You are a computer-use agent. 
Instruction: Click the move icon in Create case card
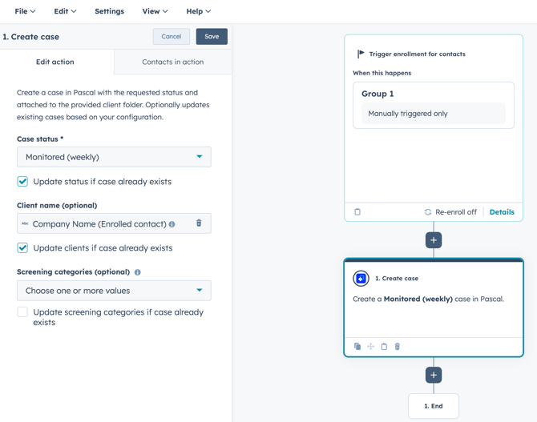tap(370, 347)
